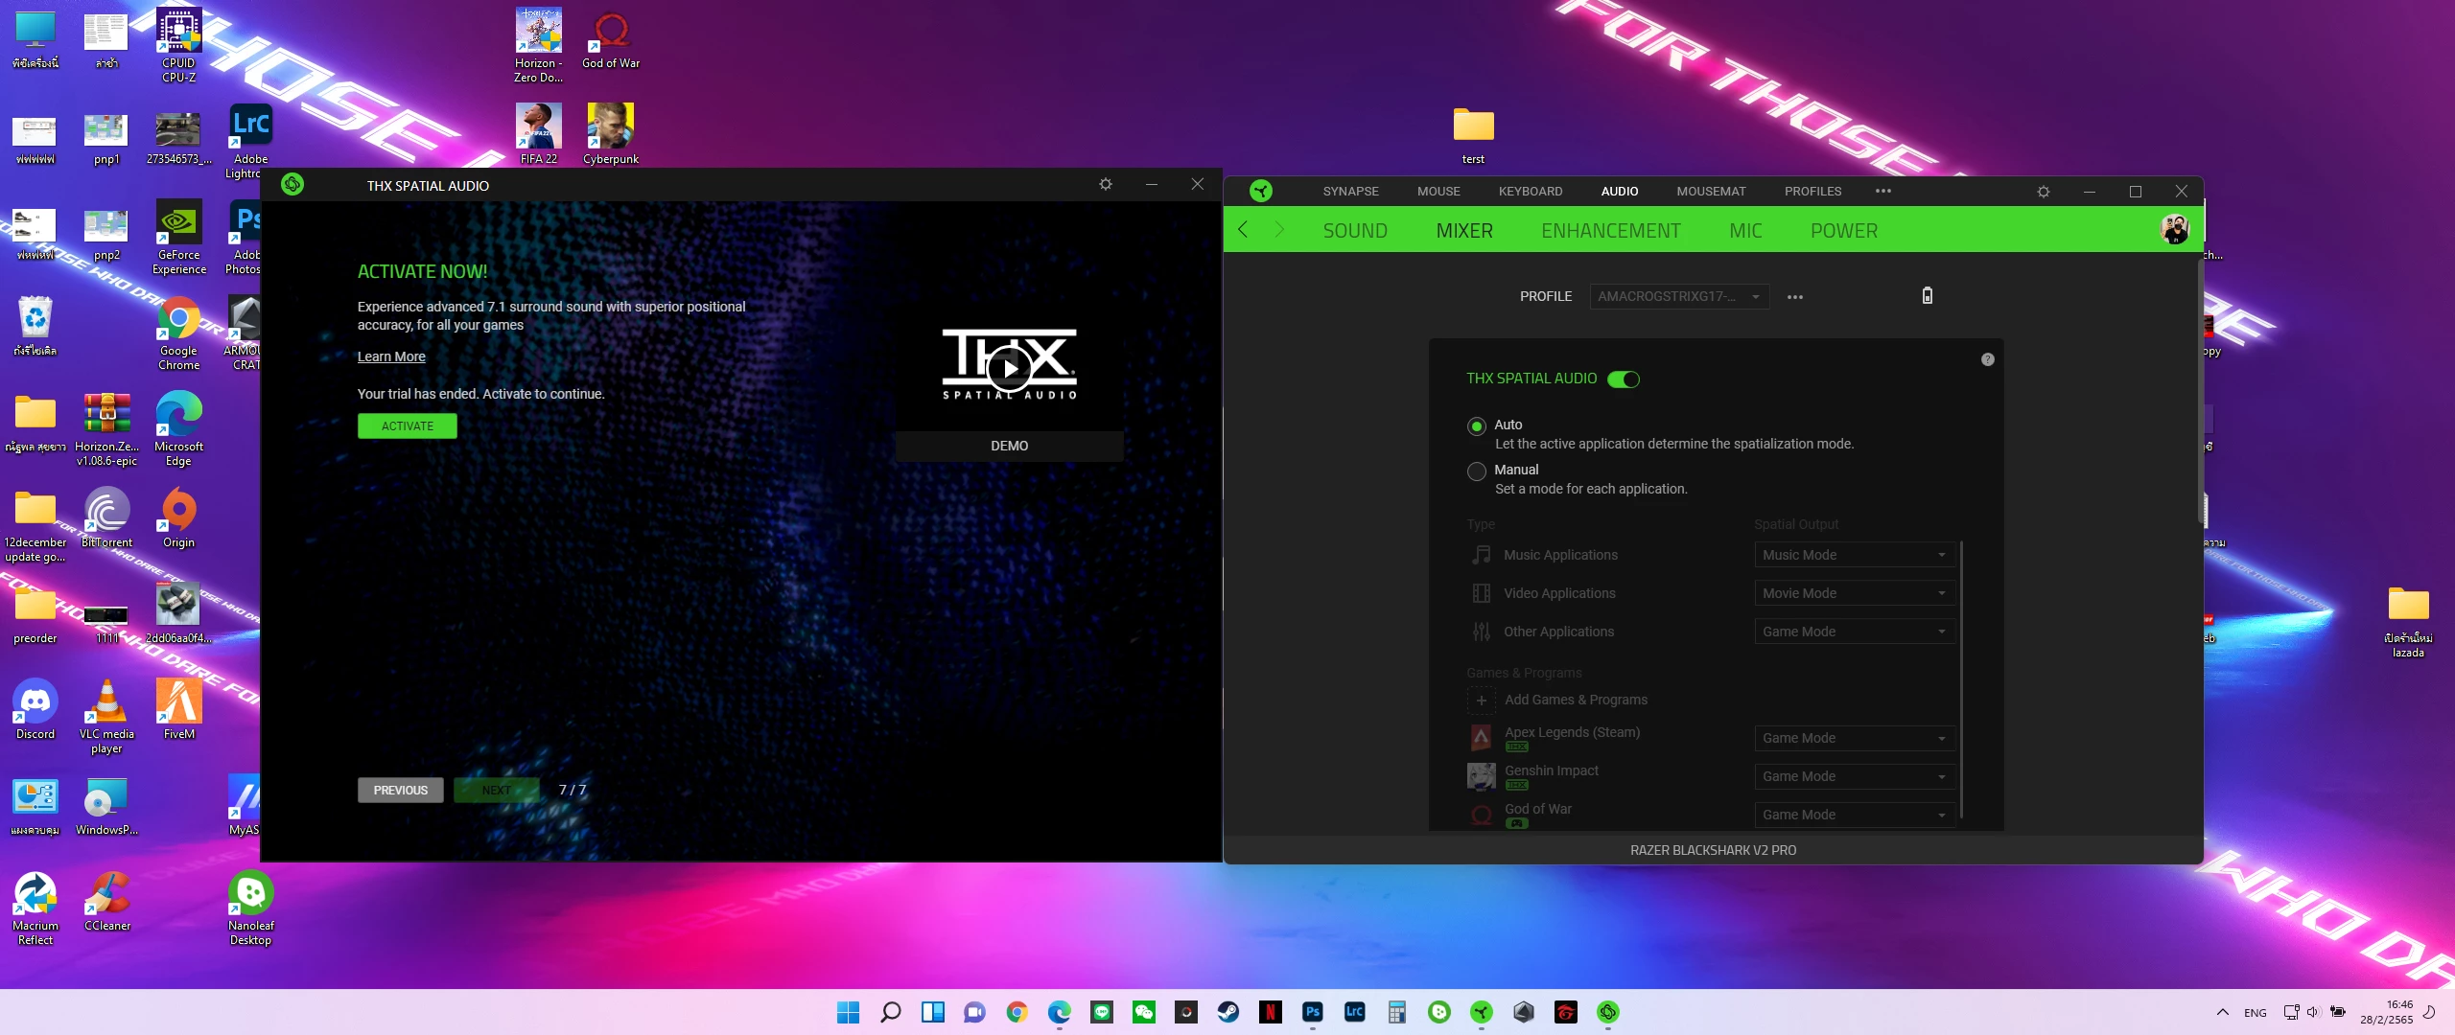2455x1035 pixels.
Task: Open the Music Mode spatial output dropdown
Action: point(1854,555)
